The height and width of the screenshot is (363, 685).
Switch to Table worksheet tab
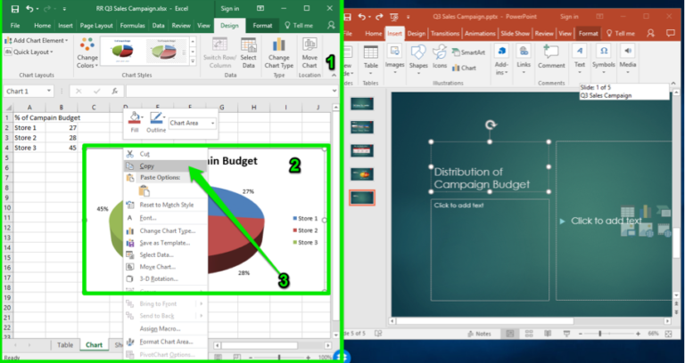(x=65, y=344)
